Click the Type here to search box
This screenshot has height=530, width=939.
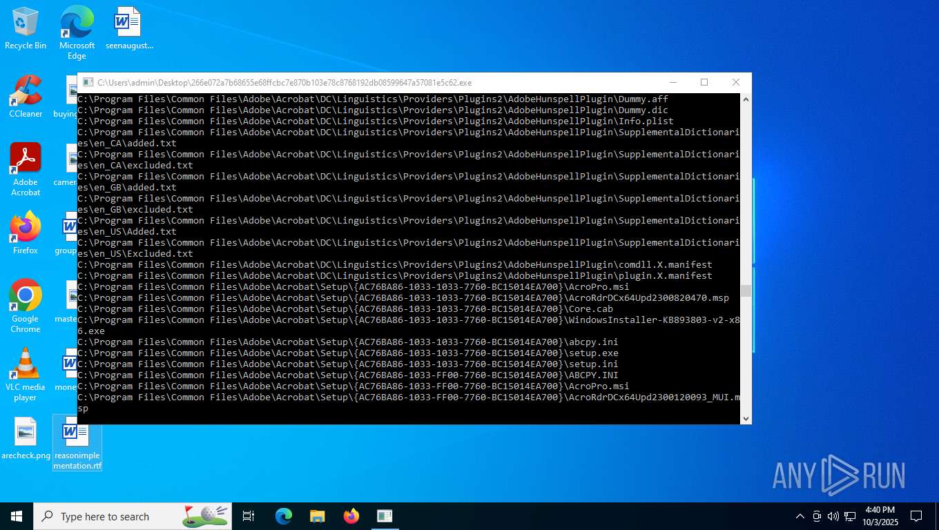click(133, 516)
